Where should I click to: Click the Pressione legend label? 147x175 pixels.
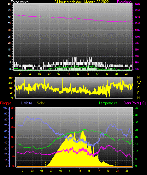(124, 2)
